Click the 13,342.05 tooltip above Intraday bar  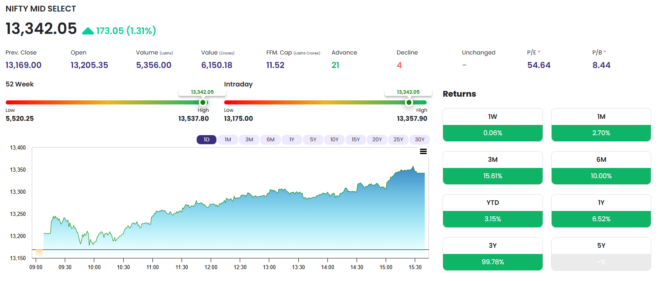(408, 92)
